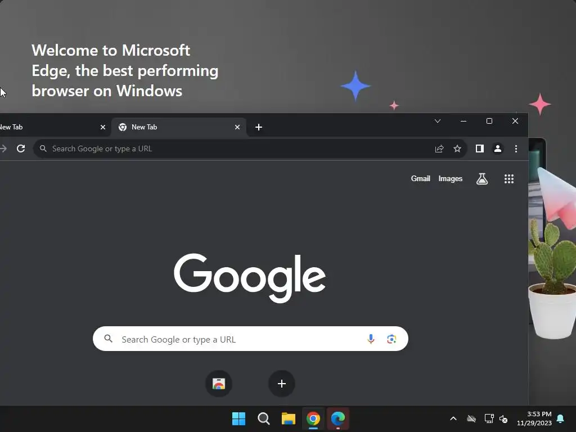Click the Google logo
576x432 pixels.
click(250, 278)
